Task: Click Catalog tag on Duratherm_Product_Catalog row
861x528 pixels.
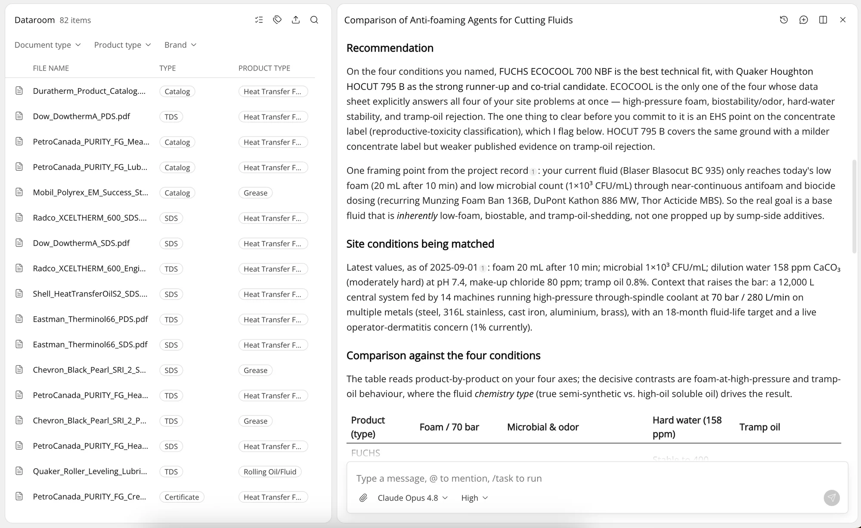Action: [177, 91]
